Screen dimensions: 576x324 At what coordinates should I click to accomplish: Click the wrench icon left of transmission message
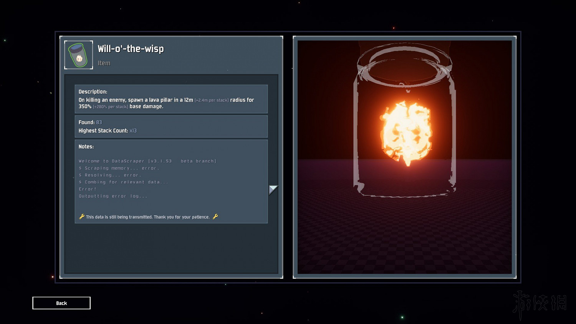[x=81, y=217]
